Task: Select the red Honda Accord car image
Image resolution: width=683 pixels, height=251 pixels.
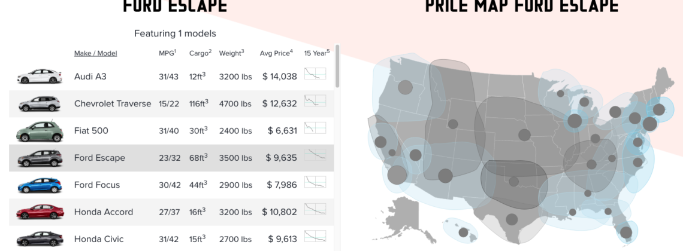Action: pyautogui.click(x=40, y=212)
